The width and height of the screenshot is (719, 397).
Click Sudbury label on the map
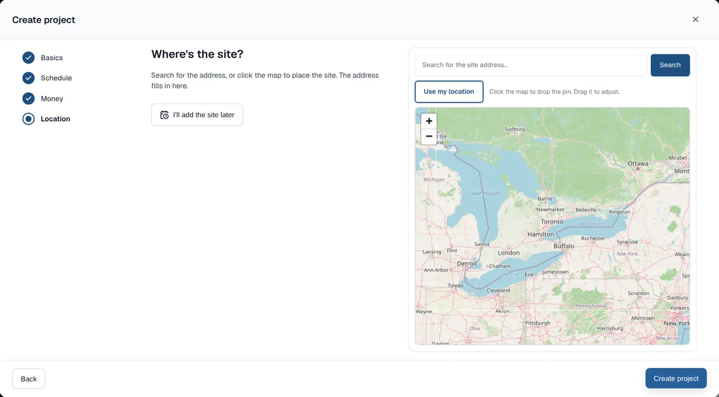[514, 129]
